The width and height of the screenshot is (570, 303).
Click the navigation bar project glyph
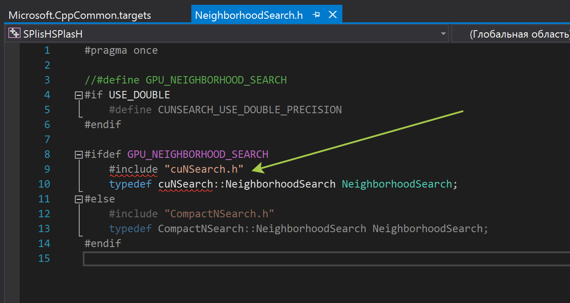point(14,33)
